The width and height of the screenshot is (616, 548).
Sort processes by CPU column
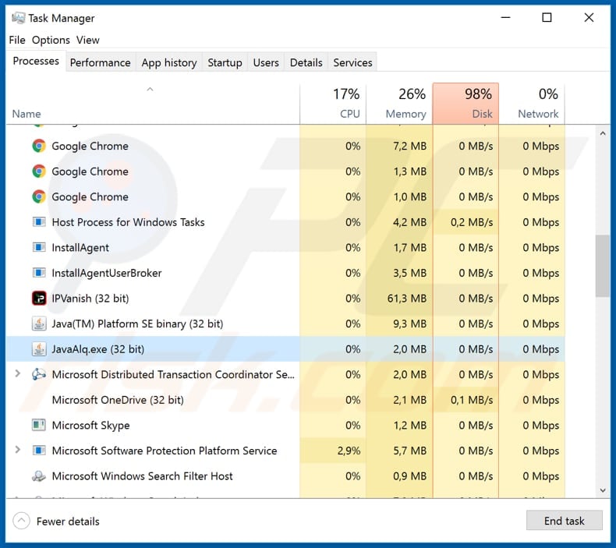[333, 104]
